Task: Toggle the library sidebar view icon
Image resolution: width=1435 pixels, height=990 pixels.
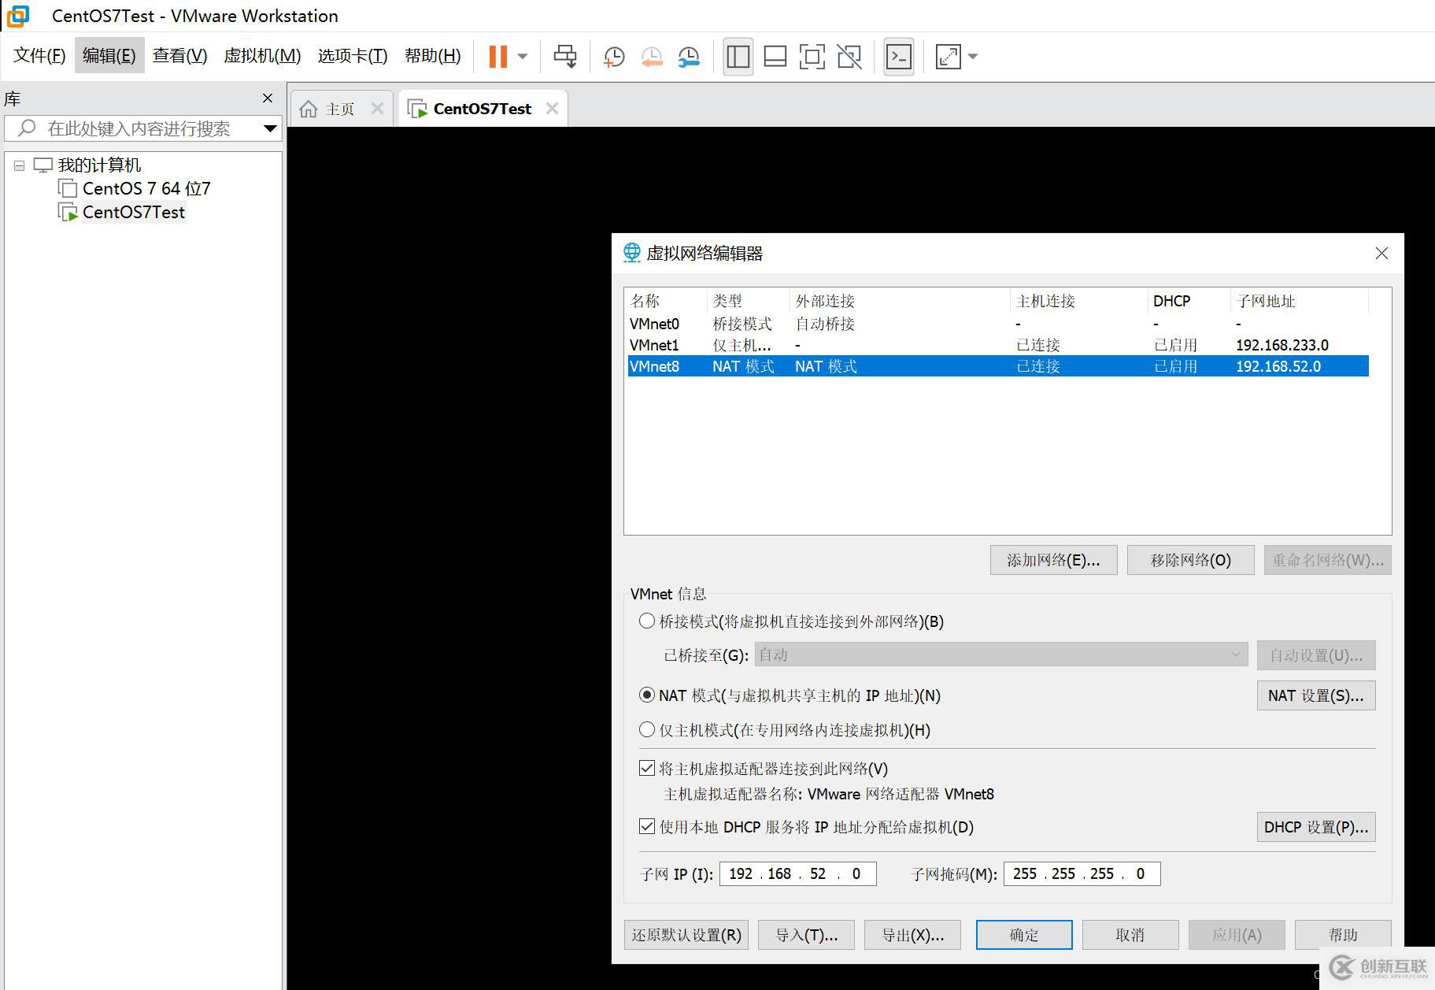Action: click(738, 56)
